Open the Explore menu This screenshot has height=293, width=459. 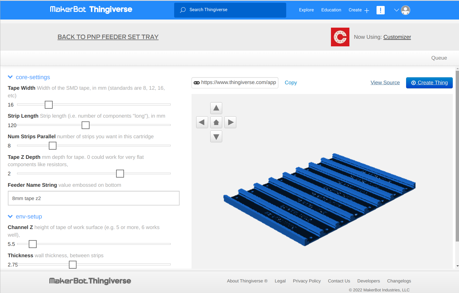pos(306,10)
